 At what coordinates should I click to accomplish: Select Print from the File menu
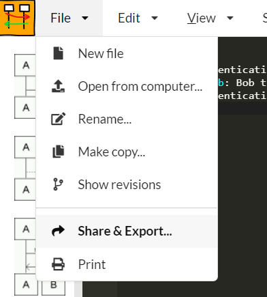127,264
